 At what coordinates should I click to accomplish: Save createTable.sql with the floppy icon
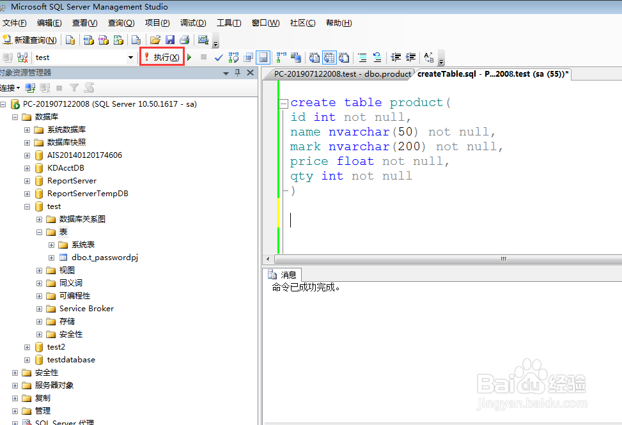click(x=170, y=40)
